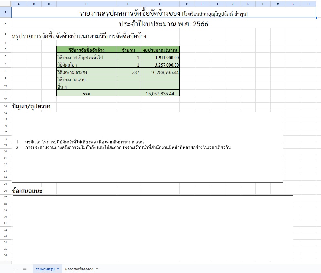Select row 13 header

(5, 106)
